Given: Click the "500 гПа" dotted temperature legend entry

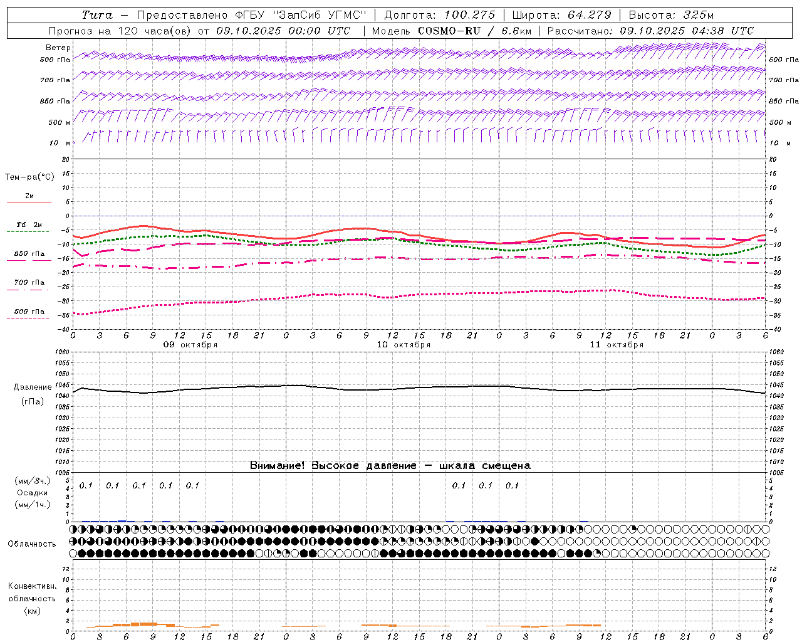Looking at the screenshot, I should (29, 312).
